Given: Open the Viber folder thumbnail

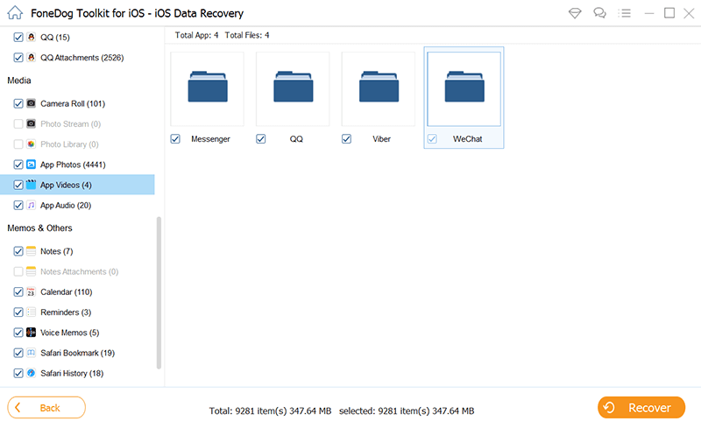Looking at the screenshot, I should [379, 89].
